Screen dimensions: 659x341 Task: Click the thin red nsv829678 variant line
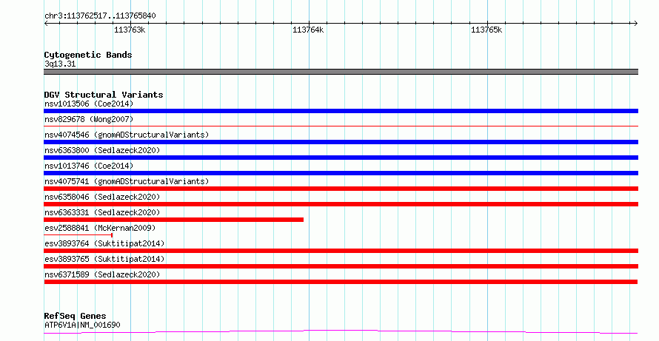click(x=341, y=126)
